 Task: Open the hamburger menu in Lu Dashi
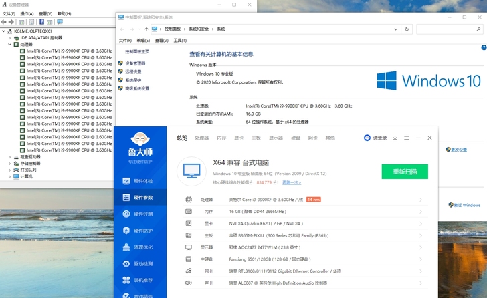[406, 138]
